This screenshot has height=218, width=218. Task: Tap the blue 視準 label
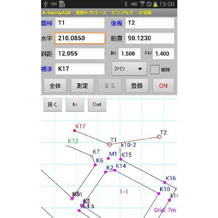point(47,69)
